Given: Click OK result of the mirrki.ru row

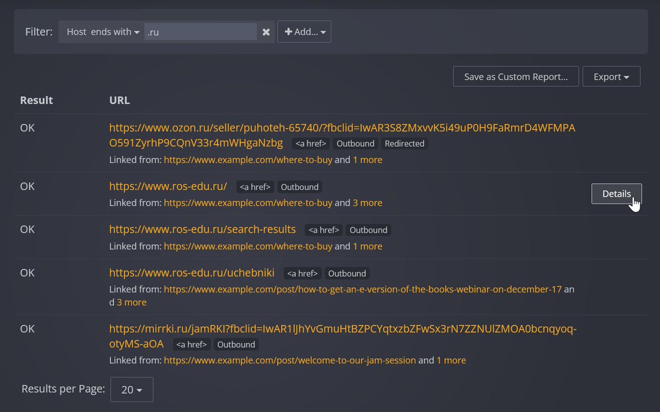Looking at the screenshot, I should click(x=28, y=328).
